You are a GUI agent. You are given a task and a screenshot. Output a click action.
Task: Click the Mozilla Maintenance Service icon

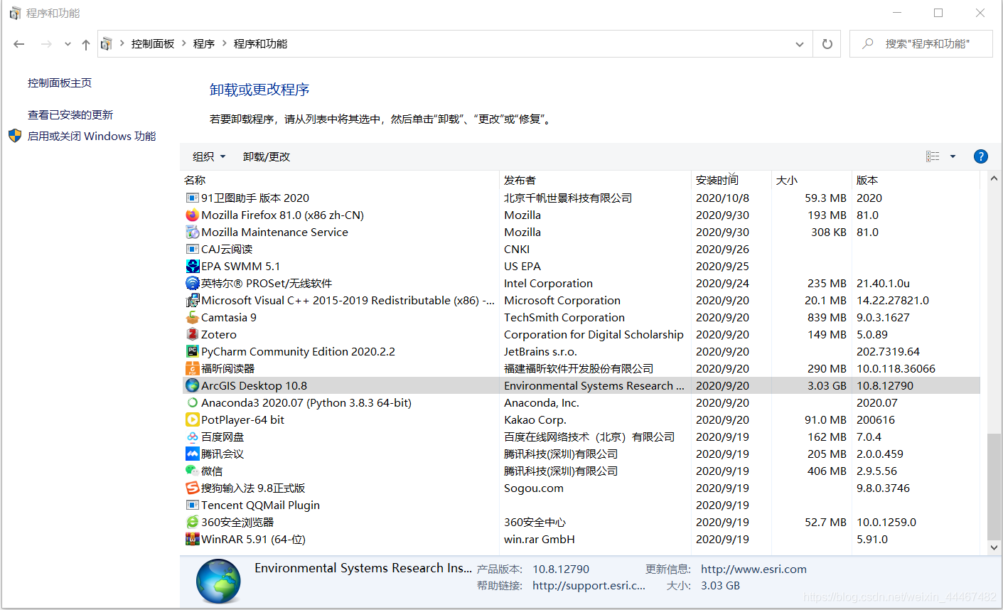pyautogui.click(x=192, y=232)
